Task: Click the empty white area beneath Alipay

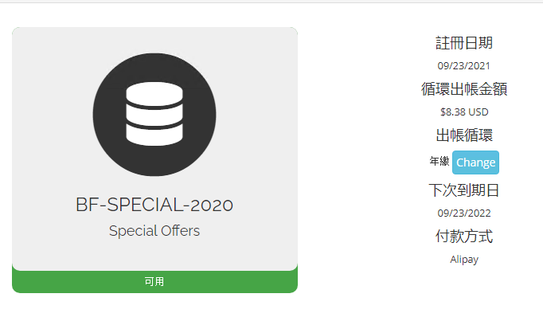Action: 464,295
